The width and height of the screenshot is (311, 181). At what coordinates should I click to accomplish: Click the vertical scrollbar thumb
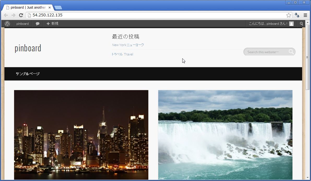307,57
